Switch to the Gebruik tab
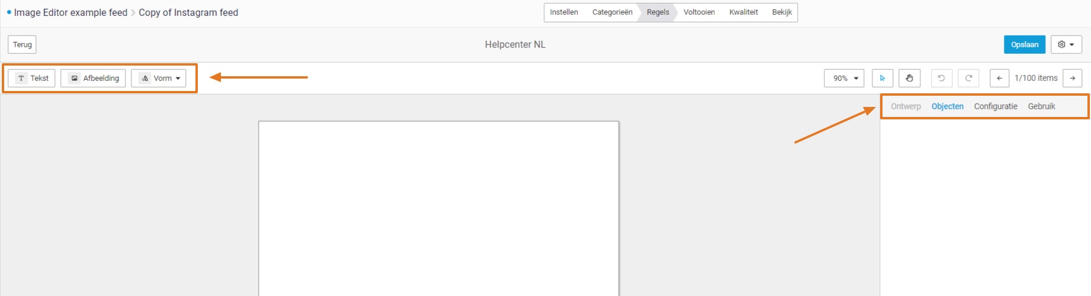1091x296 pixels. (1042, 106)
